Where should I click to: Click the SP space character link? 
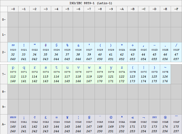(13, 45)
